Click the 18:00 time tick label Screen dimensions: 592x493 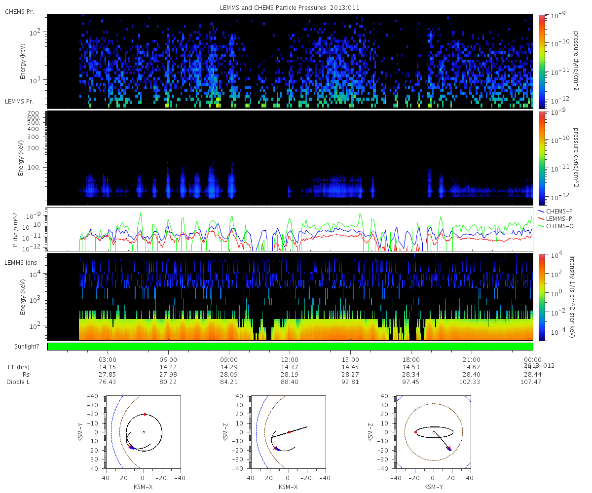pos(411,359)
